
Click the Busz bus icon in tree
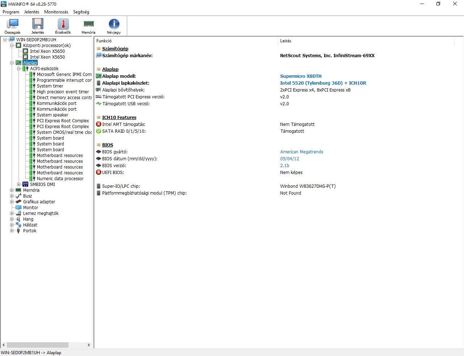point(18,196)
